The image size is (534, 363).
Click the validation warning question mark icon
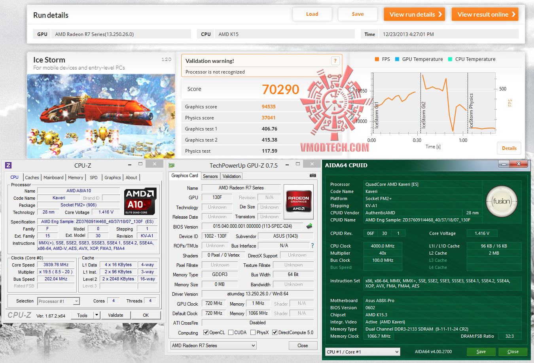(x=335, y=60)
